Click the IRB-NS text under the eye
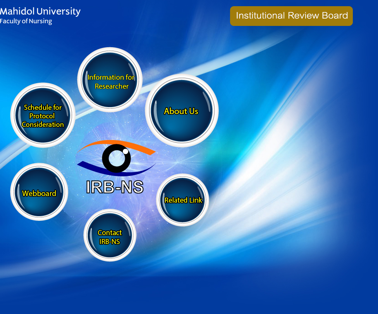 115,187
